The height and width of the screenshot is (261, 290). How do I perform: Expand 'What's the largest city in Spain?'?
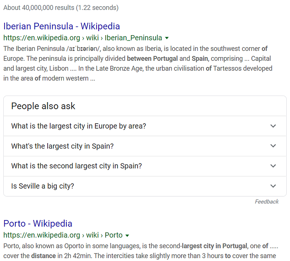[x=145, y=146]
